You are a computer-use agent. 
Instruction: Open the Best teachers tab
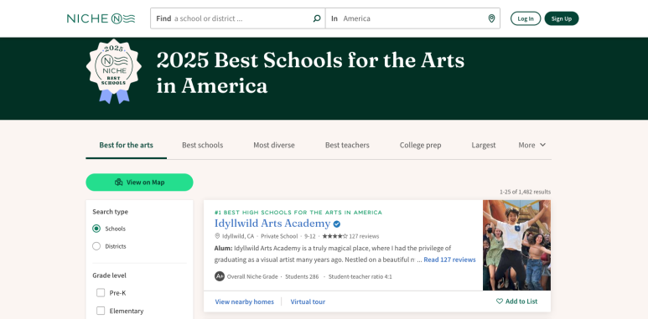347,145
